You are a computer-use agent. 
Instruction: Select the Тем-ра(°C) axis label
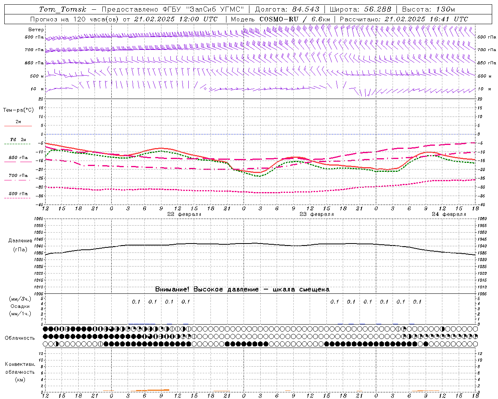pos(18,110)
